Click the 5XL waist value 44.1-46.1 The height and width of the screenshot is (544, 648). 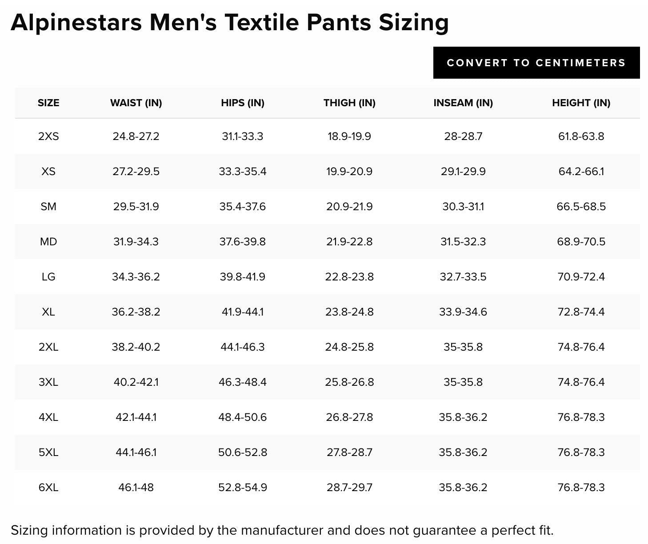[x=136, y=452]
